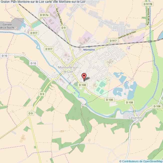Image resolution: width=163 pixels, height=163 pixels.
Task: Click the Montoire station name label
Action: click(x=89, y=50)
